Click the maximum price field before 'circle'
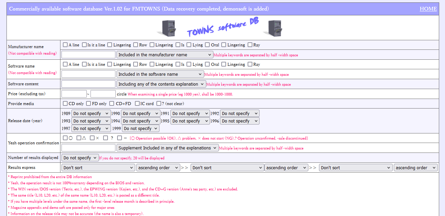The height and width of the screenshot is (216, 445). [x=103, y=94]
